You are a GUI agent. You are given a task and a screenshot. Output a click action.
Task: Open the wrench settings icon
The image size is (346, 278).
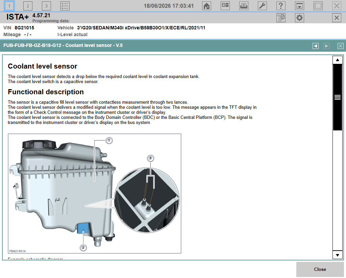[x=262, y=6]
